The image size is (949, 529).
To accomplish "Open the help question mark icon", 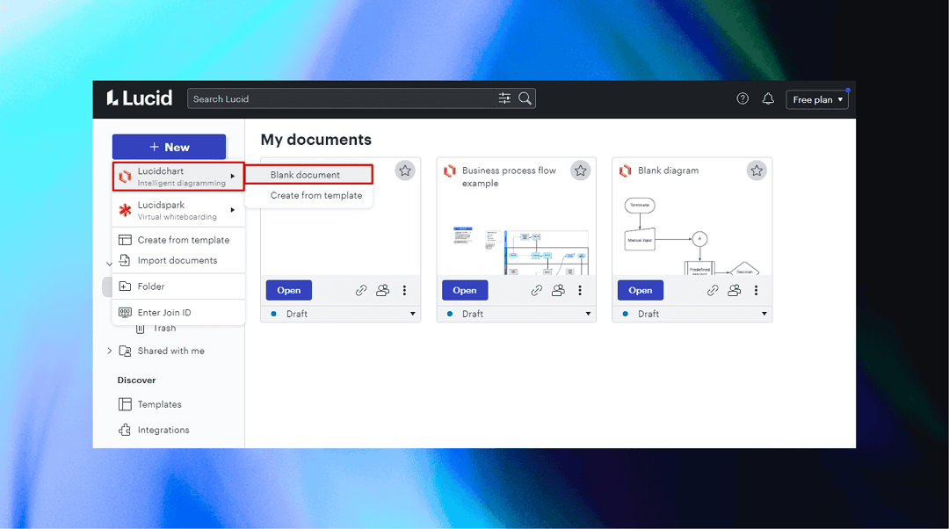I will (x=742, y=98).
